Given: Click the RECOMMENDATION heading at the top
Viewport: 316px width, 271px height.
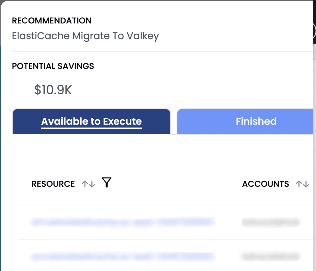Looking at the screenshot, I should 52,21.
